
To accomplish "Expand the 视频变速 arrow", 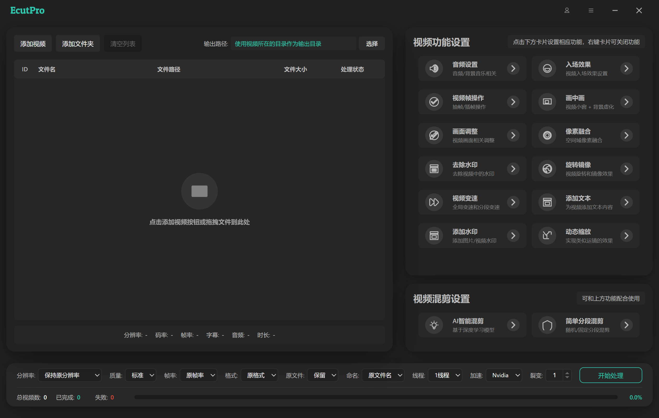I will [513, 202].
